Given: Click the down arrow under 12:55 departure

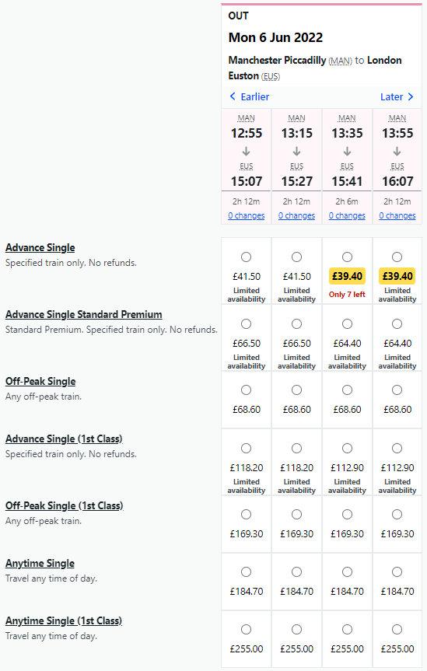Looking at the screenshot, I should point(247,151).
